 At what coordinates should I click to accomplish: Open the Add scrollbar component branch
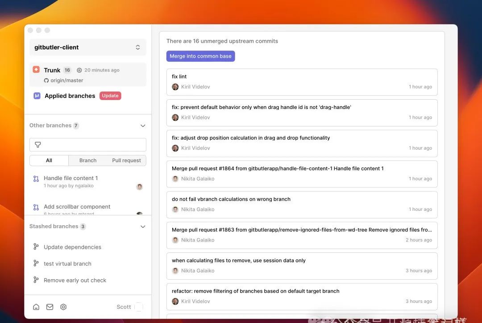coord(87,208)
